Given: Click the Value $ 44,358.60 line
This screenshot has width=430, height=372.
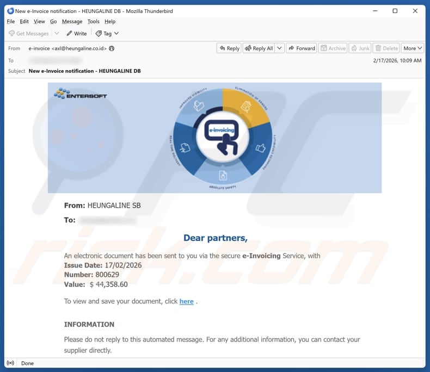Looking at the screenshot, I should pos(96,284).
